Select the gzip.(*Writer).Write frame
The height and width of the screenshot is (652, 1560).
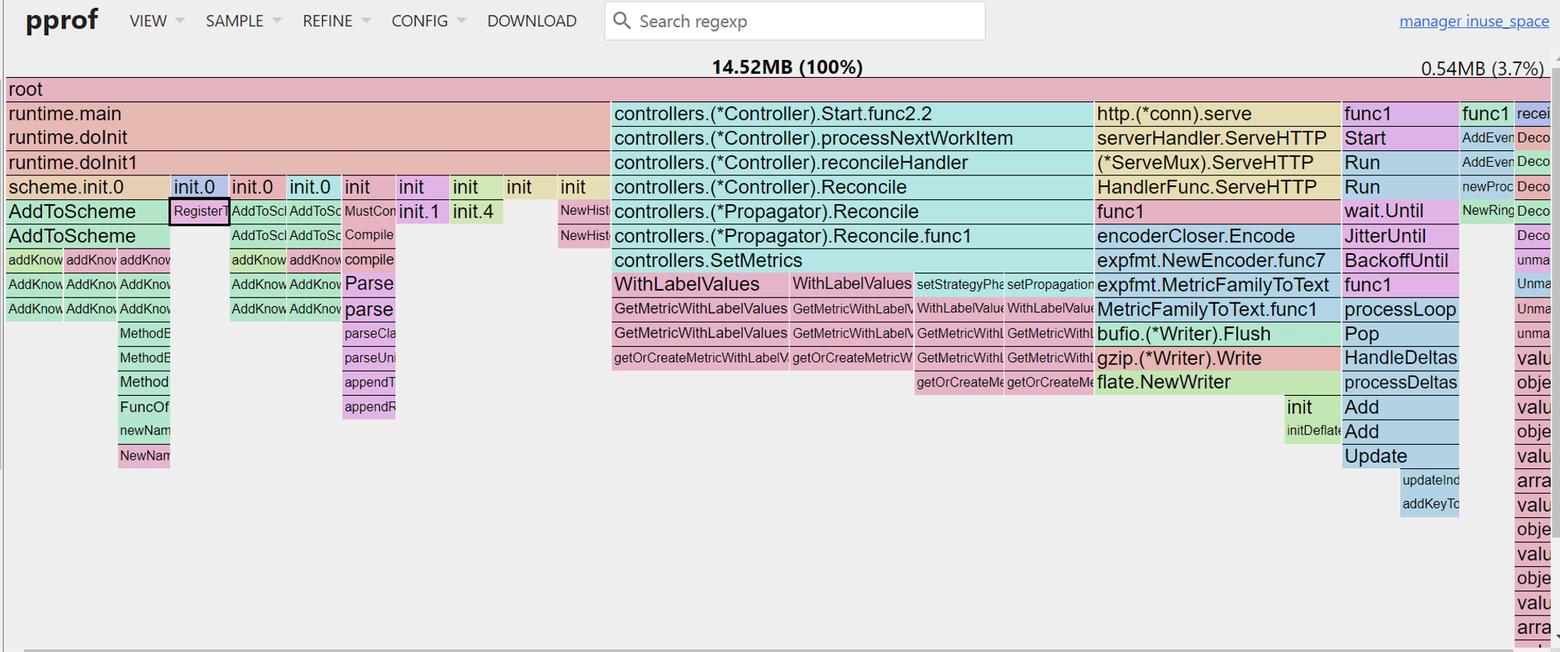point(1218,358)
